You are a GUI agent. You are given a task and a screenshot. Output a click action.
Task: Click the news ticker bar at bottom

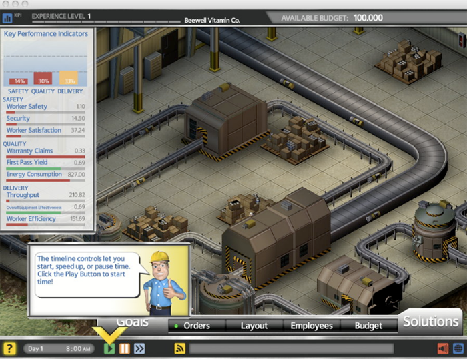tap(307, 348)
